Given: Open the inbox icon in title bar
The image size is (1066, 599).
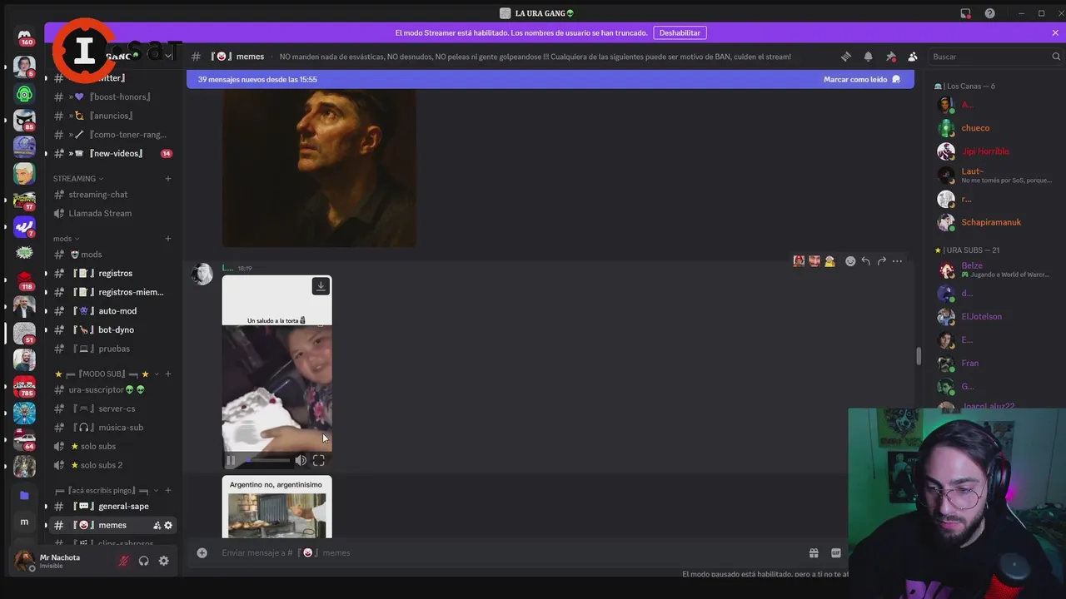Looking at the screenshot, I should (965, 13).
